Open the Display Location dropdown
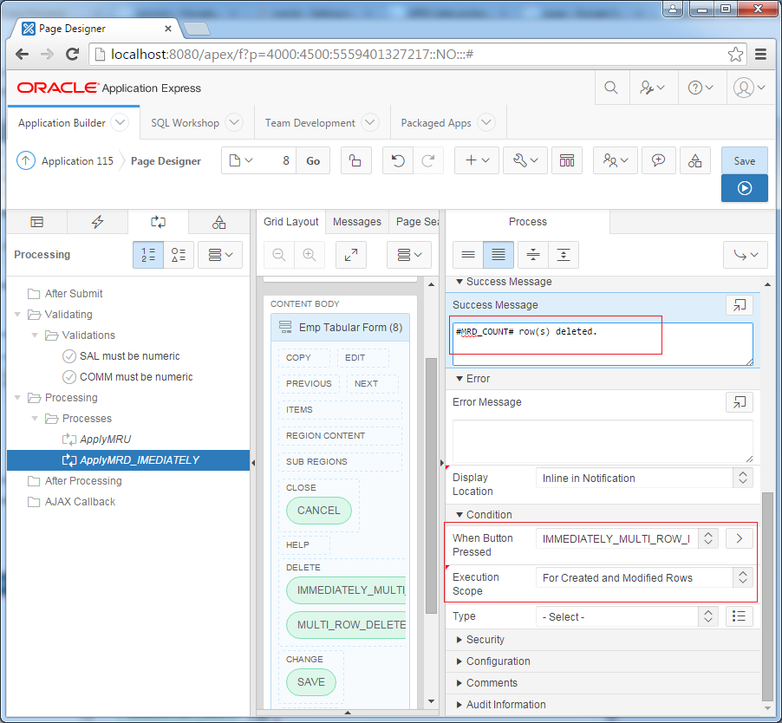Image resolution: width=782 pixels, height=723 pixels. (644, 479)
